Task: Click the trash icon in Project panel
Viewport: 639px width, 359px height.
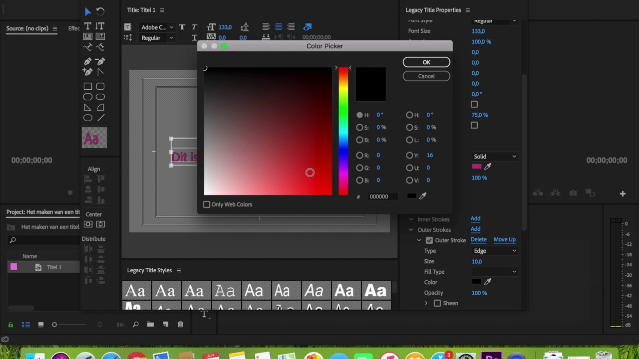Action: (x=180, y=325)
